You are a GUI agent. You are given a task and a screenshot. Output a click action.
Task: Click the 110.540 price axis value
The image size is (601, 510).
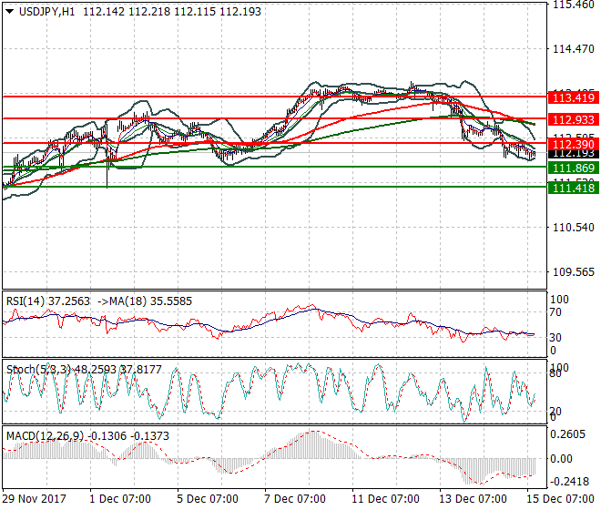pyautogui.click(x=574, y=228)
